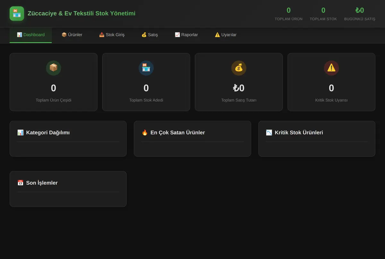Click the Züccaciye & Ev Tekstili Stok Yönetimi title
385x259 pixels.
[x=81, y=13]
